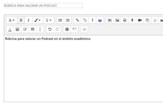
Task: Click the chemistry flask icon
Action: point(10,29)
